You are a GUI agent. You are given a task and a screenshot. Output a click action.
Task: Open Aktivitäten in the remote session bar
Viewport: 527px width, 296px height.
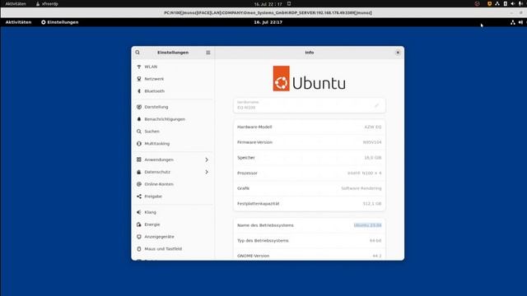(18, 22)
